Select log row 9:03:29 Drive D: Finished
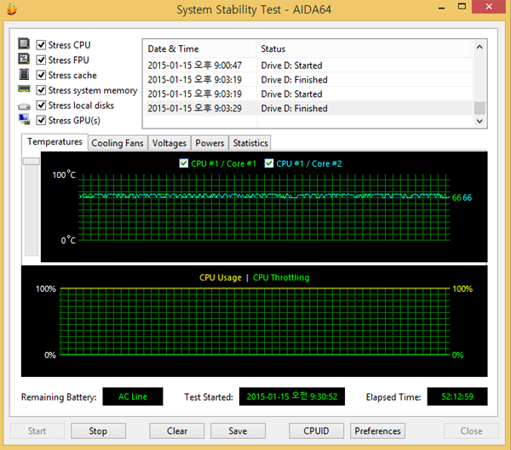This screenshot has height=450, width=511. point(308,108)
